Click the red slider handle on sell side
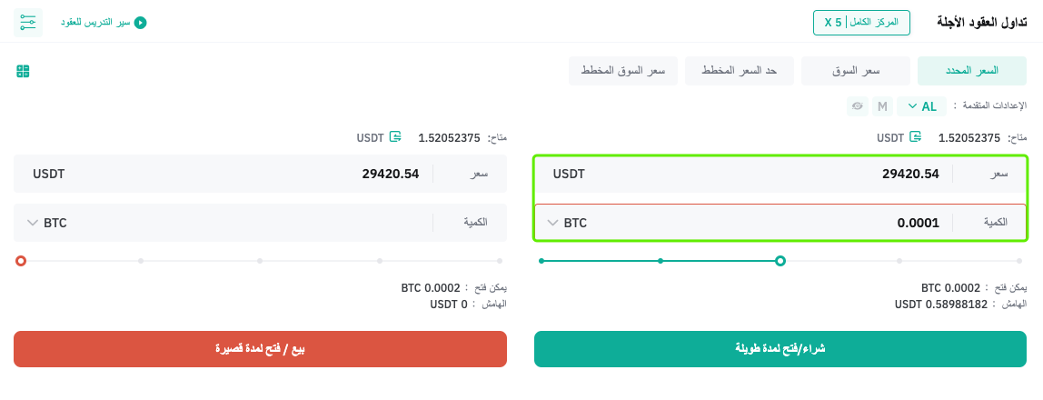Screen dimensions: 1043x400 (21, 261)
